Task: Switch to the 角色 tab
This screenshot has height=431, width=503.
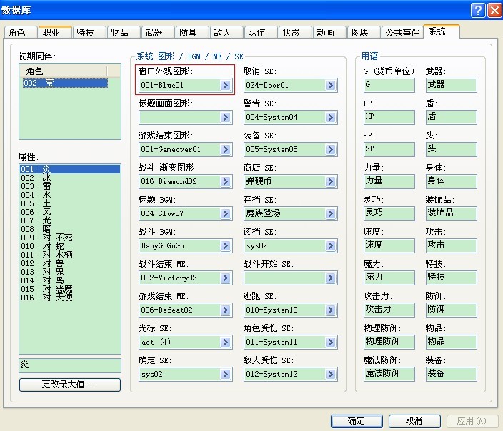Action: (x=21, y=32)
